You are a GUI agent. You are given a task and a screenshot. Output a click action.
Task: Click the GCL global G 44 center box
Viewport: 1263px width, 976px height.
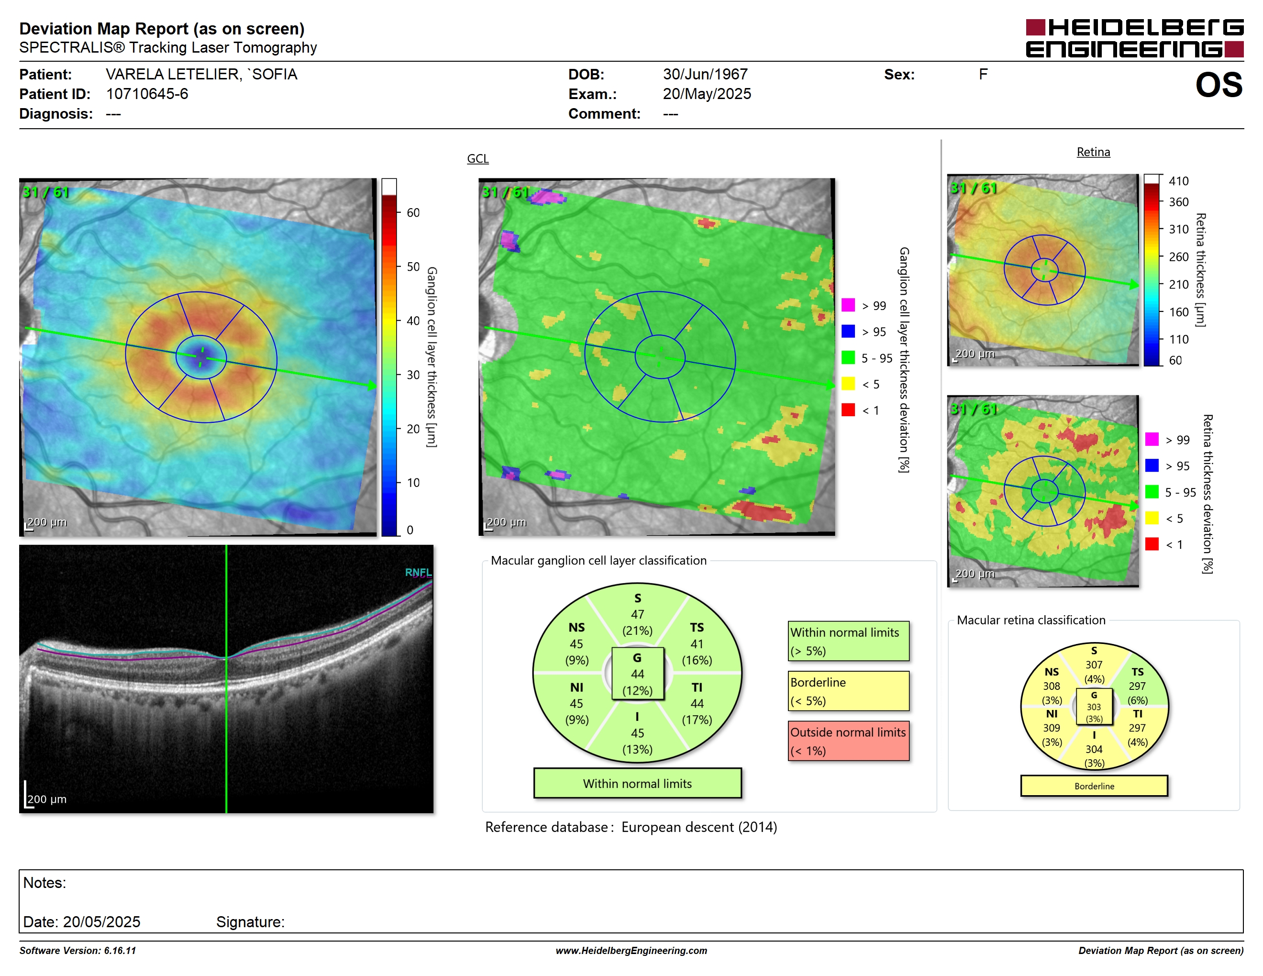[637, 674]
